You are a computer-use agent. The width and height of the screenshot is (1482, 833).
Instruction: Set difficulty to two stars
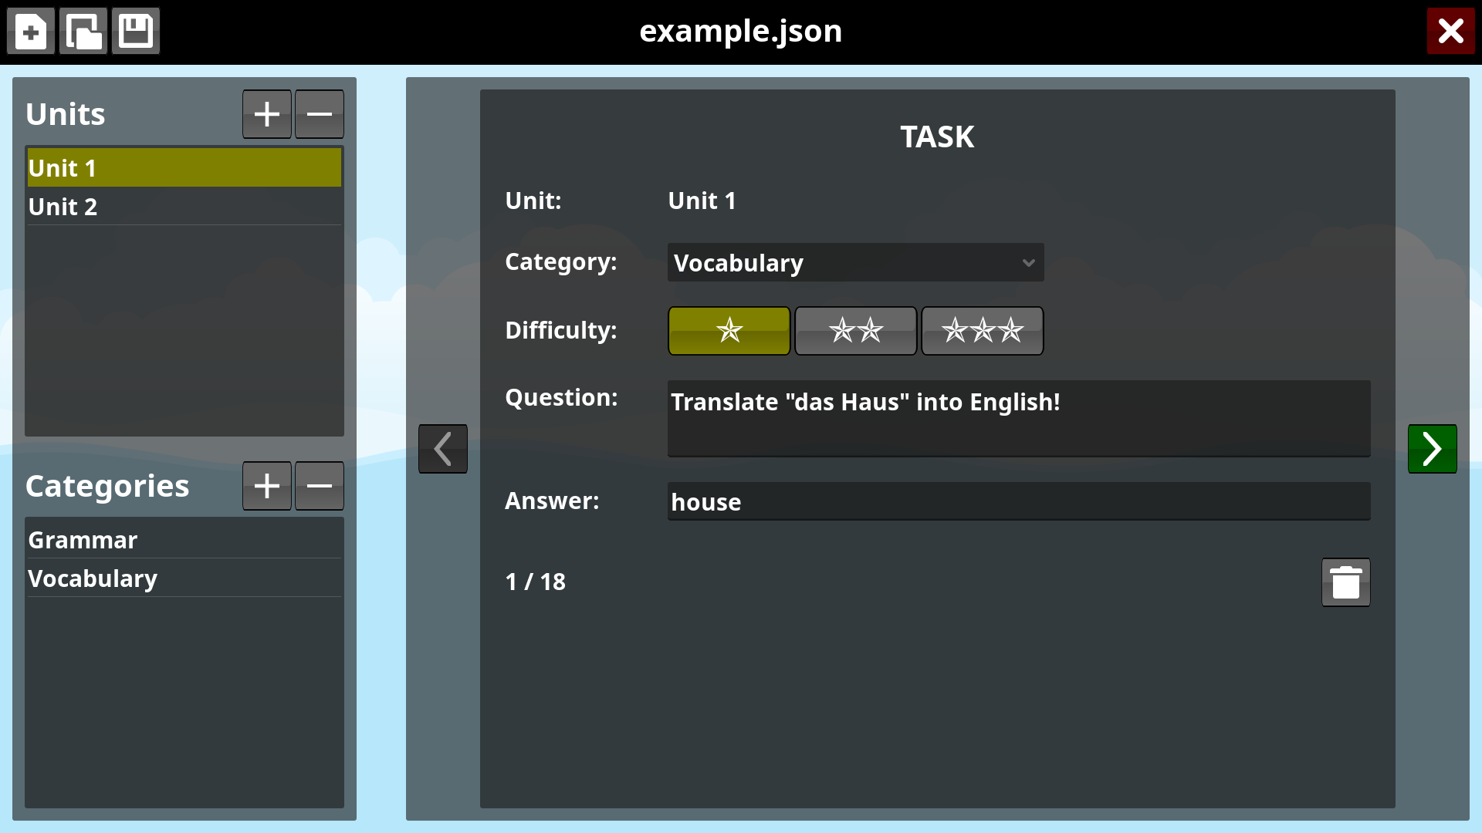855,331
